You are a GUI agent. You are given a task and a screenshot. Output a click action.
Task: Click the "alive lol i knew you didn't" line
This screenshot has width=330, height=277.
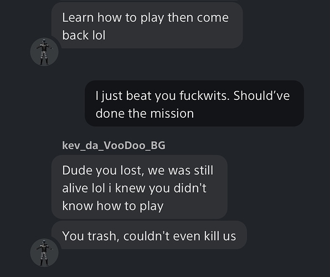tap(135, 188)
